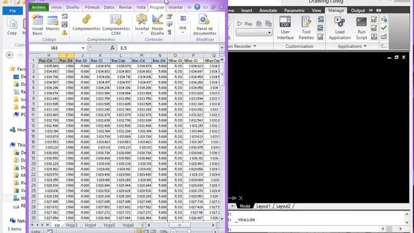Screen dimensions: 414x233
Task: Expand the Name Box dropdown arrow
Action: click(x=83, y=48)
